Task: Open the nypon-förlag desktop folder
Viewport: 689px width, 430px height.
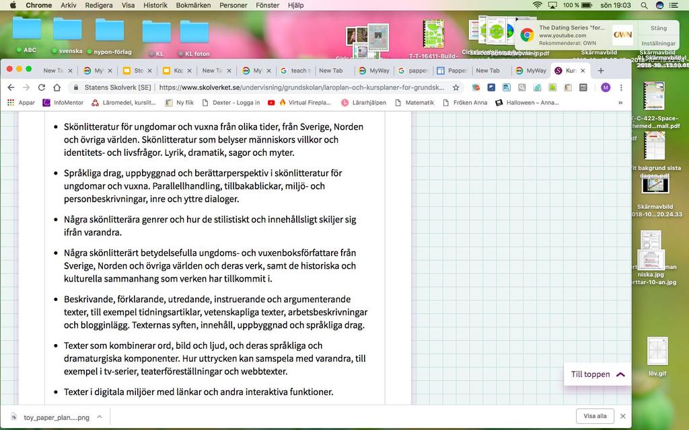Action: pyautogui.click(x=110, y=36)
